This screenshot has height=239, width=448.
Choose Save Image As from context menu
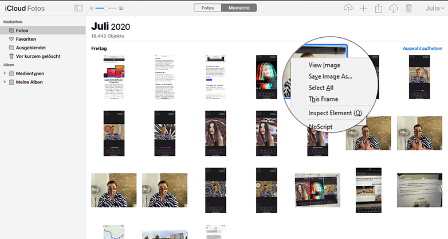330,76
